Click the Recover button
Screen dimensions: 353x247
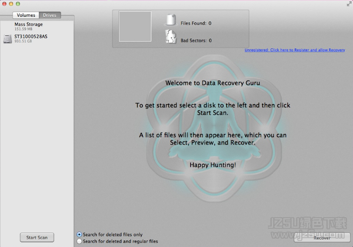[322, 238]
